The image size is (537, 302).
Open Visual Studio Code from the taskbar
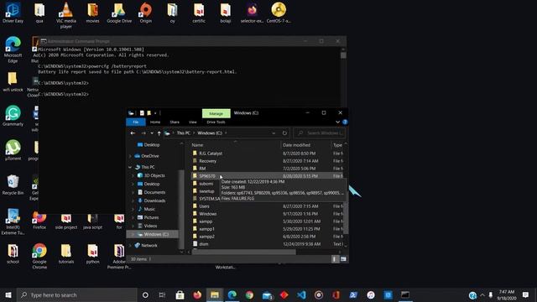click(301, 294)
